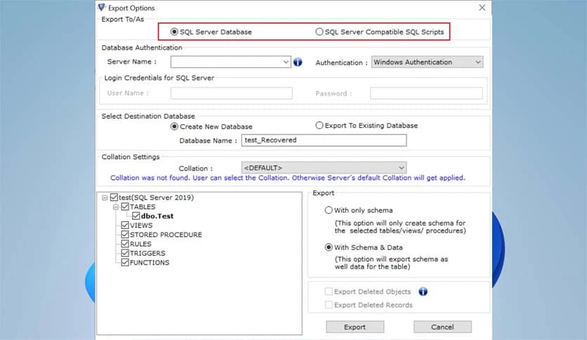Viewport: 587px width, 340px height.
Task: Click the Export button
Action: point(355,327)
